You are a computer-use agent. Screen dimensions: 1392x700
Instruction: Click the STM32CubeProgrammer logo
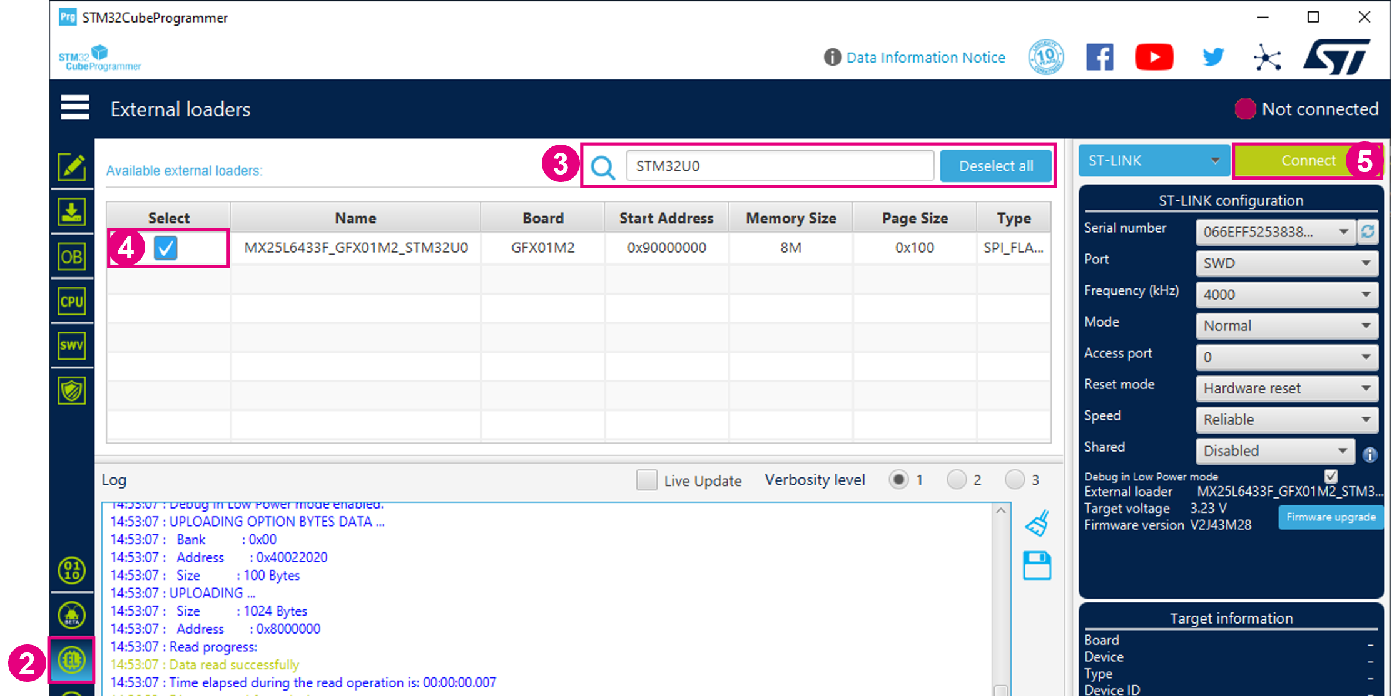100,58
